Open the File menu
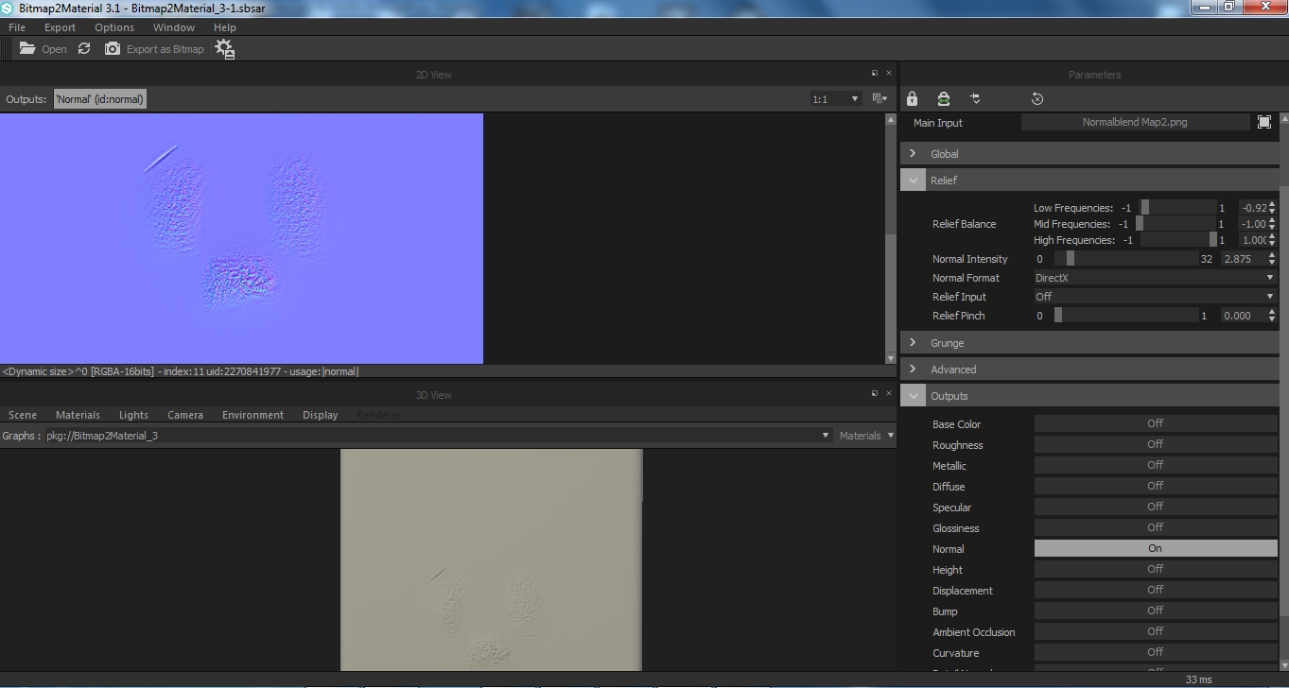This screenshot has width=1289, height=688. pos(17,27)
